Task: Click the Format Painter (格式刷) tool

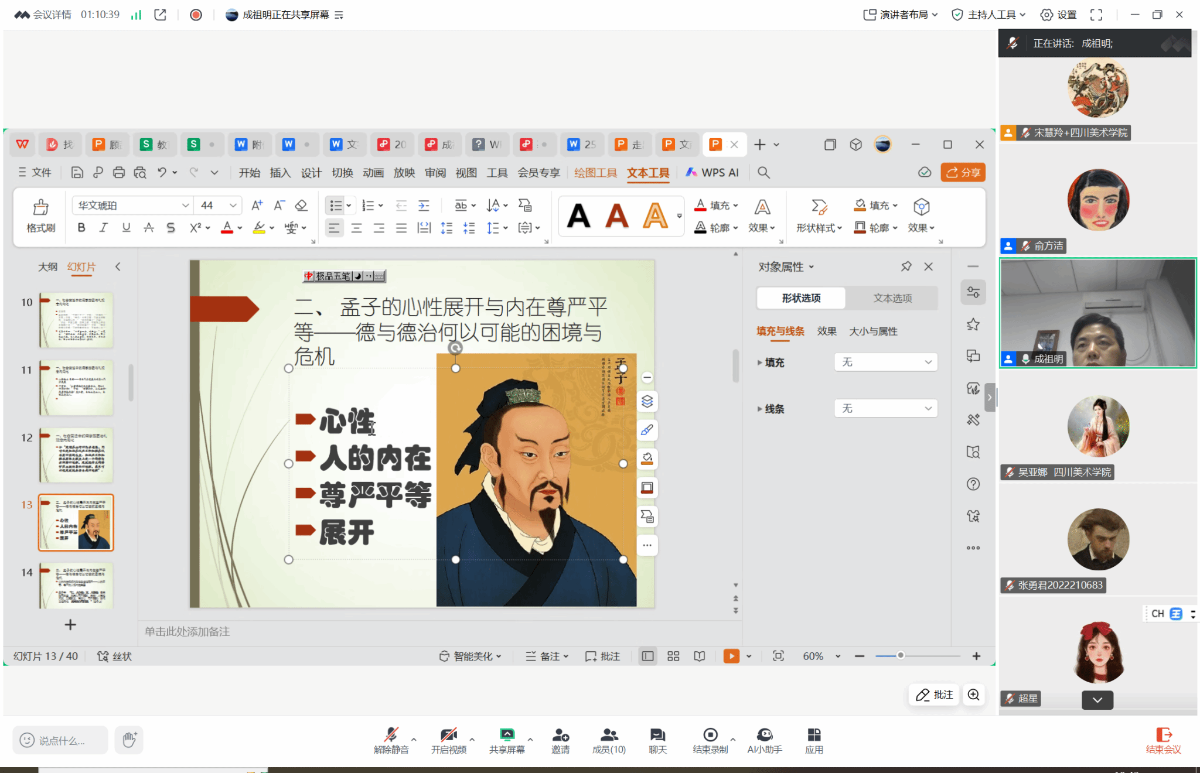Action: click(40, 216)
